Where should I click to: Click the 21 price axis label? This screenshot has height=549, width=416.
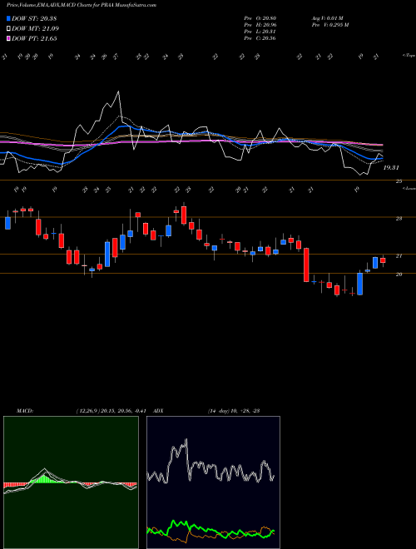[x=399, y=256]
